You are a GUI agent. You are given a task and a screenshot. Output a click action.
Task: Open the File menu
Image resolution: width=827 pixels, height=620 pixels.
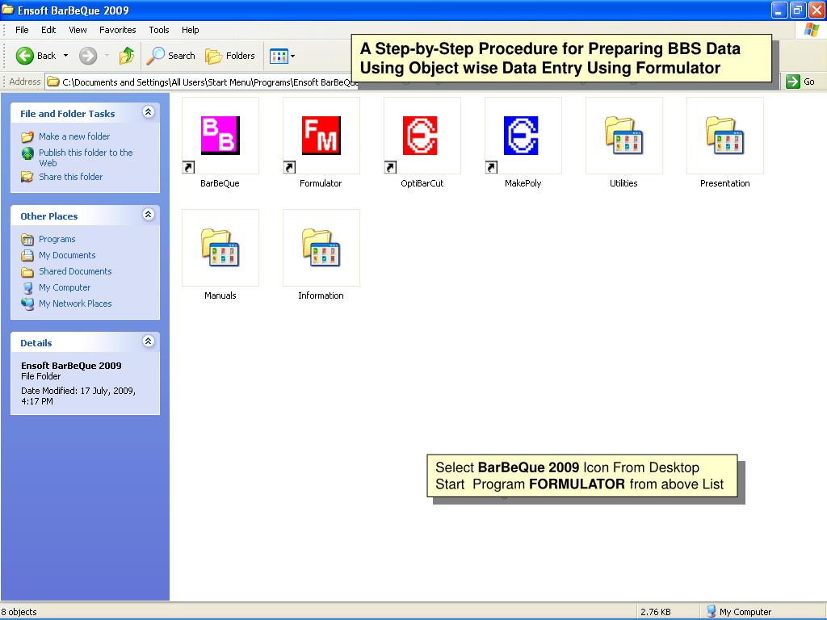(x=22, y=30)
